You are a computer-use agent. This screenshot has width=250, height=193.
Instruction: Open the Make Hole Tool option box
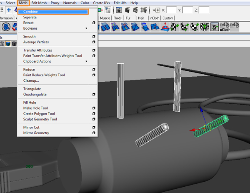tap(94, 108)
